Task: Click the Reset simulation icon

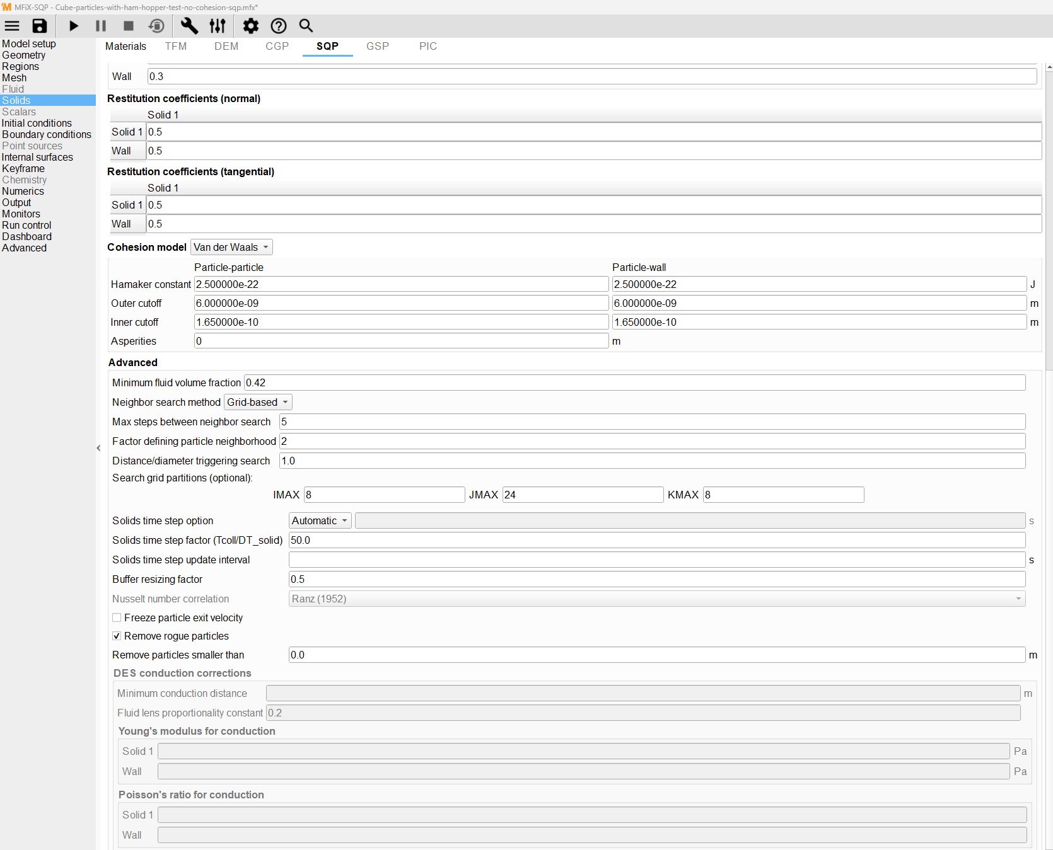Action: point(156,26)
